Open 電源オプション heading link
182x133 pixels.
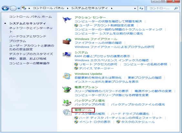[86, 87]
